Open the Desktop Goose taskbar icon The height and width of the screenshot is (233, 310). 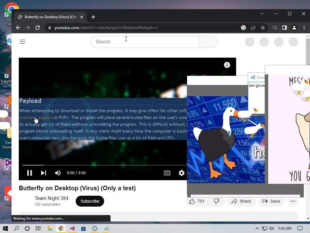pos(106,228)
